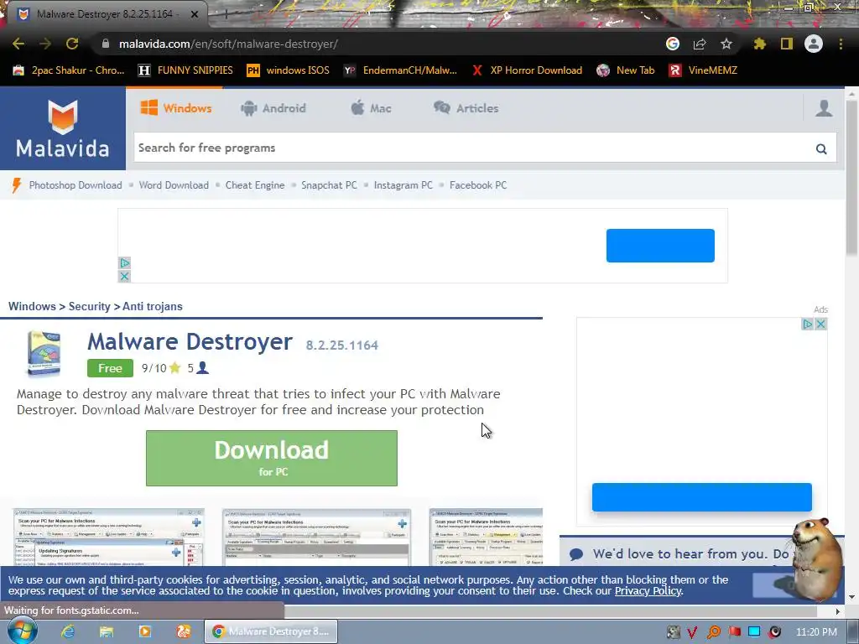This screenshot has height=644, width=859.
Task: Open the Privacy Policy link
Action: click(648, 591)
